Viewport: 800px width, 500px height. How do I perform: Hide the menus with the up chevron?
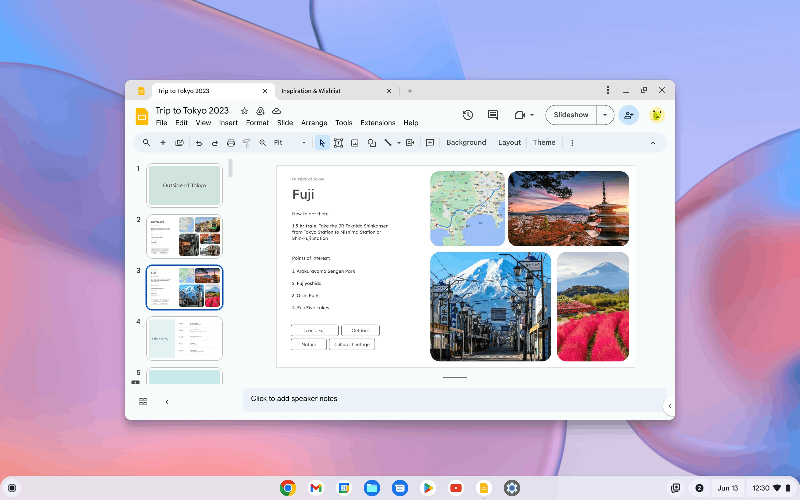tap(652, 143)
